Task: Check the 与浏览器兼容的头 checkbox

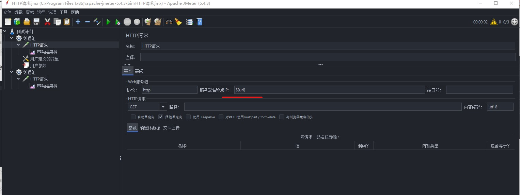Action: point(282,117)
